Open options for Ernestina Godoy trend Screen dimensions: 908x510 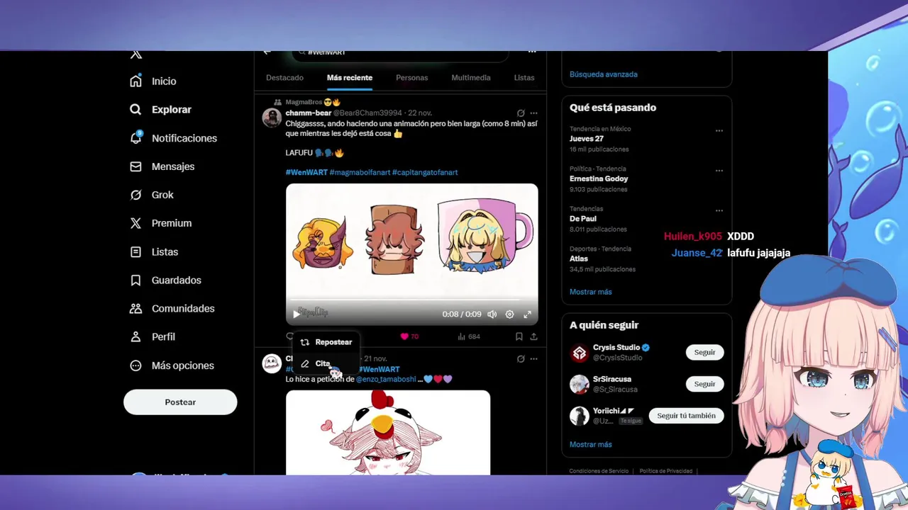719,171
